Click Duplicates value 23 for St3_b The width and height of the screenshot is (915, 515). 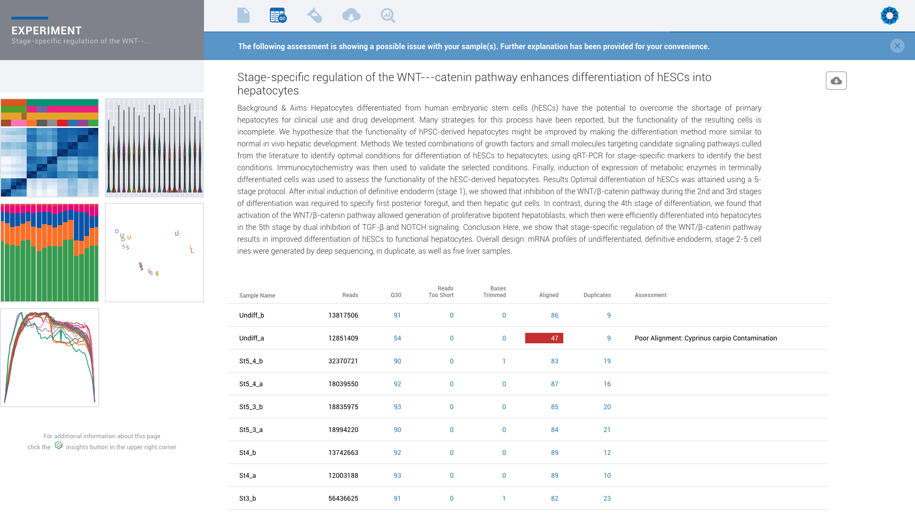(607, 498)
